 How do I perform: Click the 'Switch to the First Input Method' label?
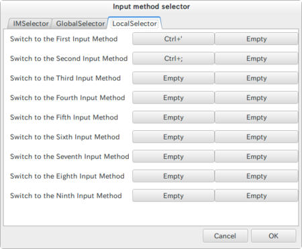click(64, 39)
